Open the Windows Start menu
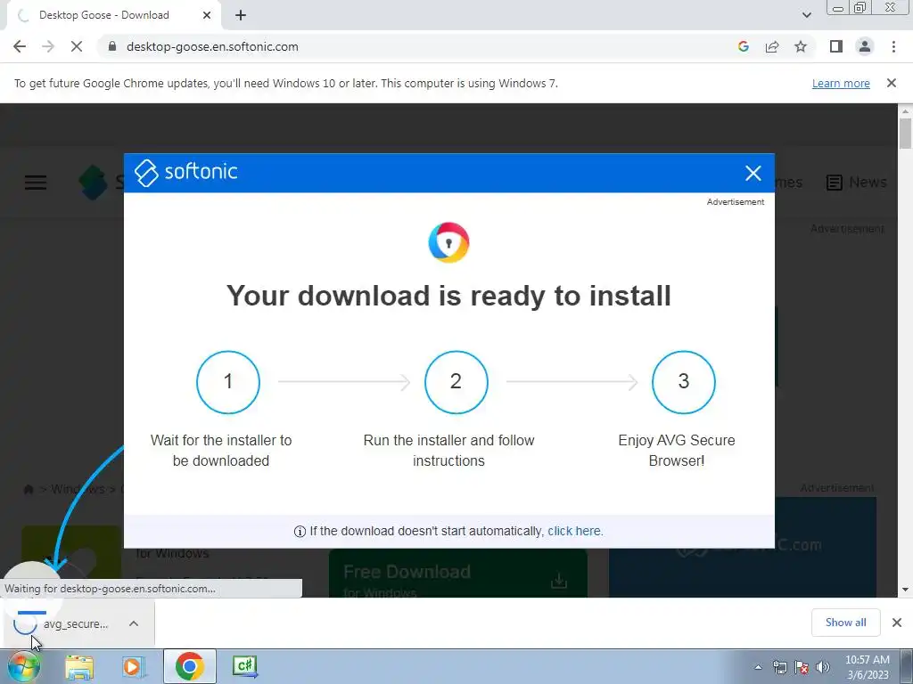The height and width of the screenshot is (684, 913). pos(23,666)
